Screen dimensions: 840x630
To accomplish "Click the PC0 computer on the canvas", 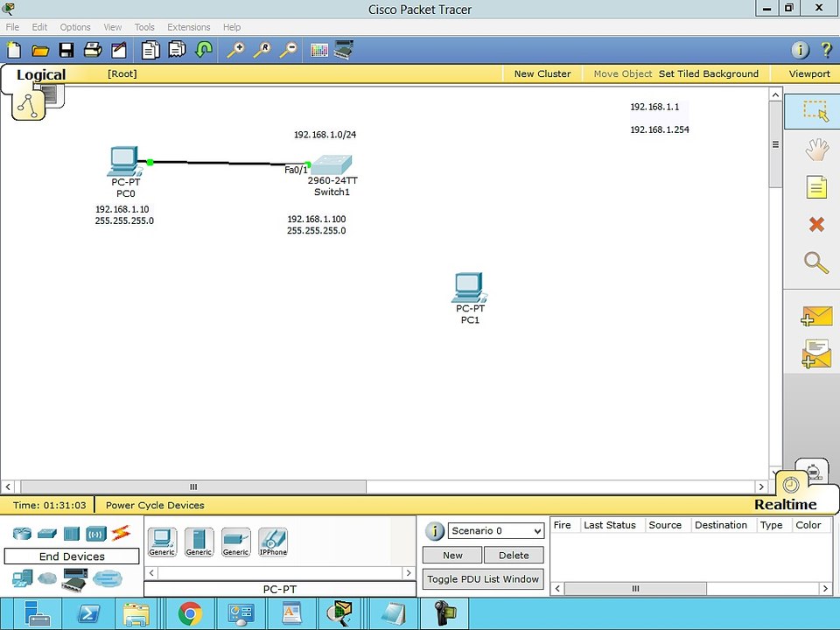I will 125,161.
